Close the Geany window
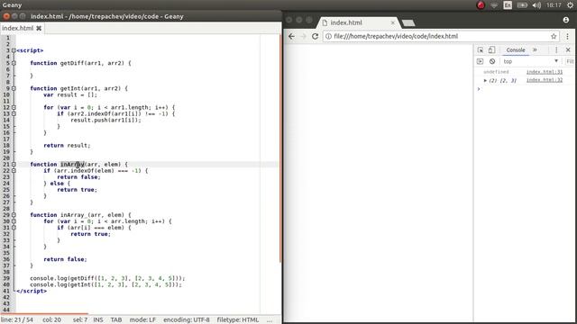 [x=6, y=16]
